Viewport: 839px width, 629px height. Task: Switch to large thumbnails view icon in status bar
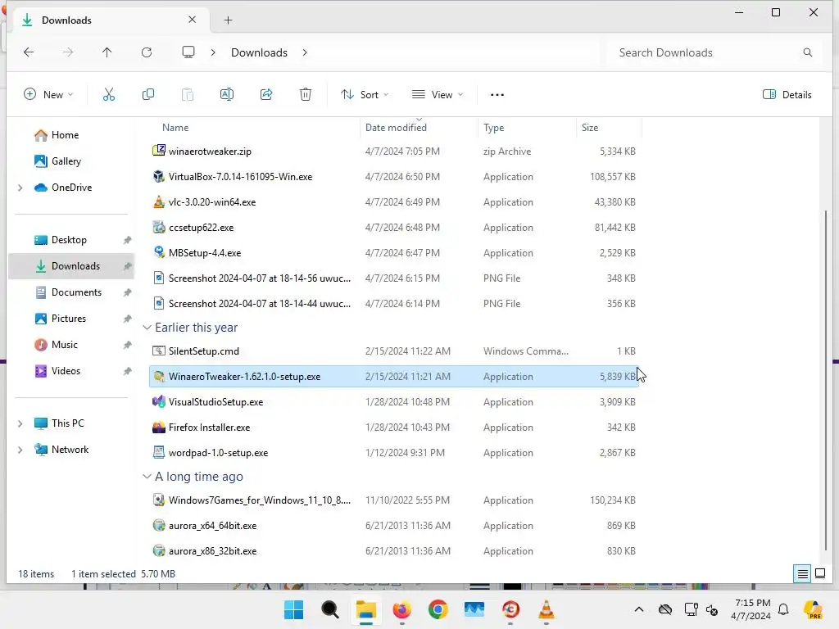click(x=820, y=574)
